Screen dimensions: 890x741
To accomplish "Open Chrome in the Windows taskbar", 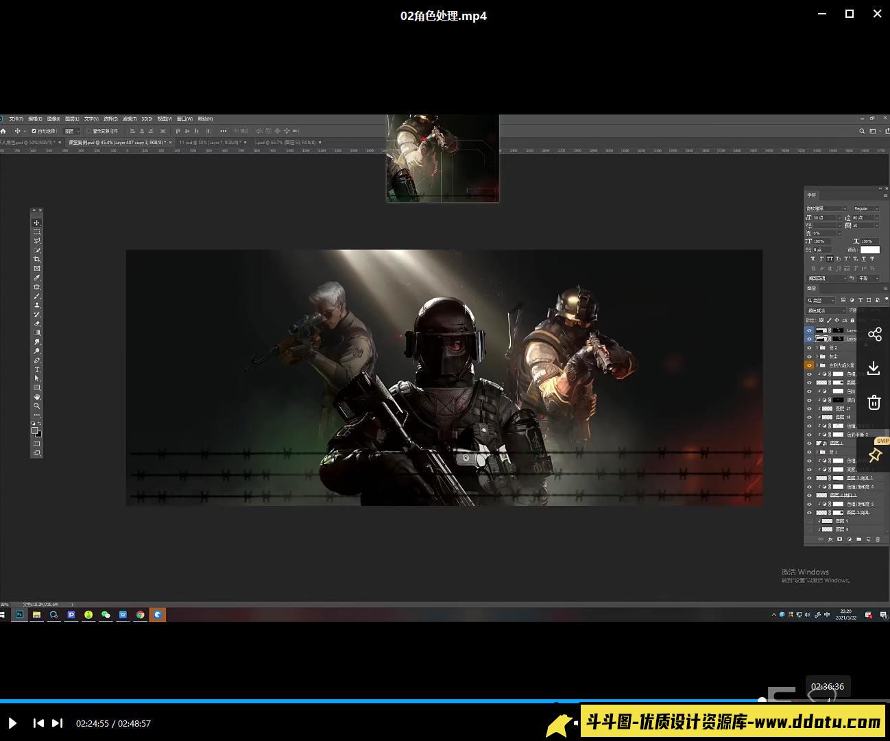I will tap(140, 615).
